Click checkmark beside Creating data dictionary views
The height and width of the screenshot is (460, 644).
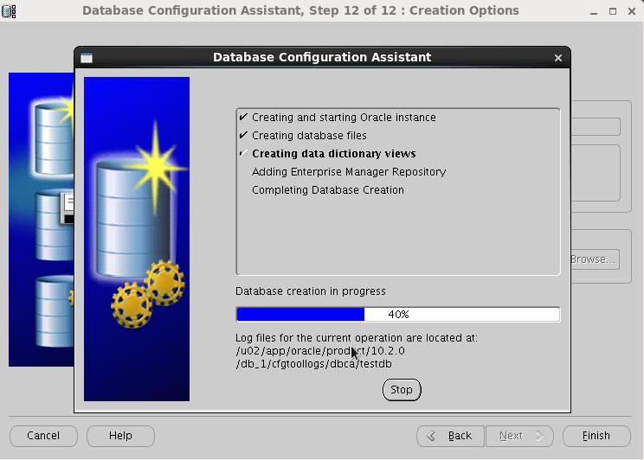tap(243, 154)
